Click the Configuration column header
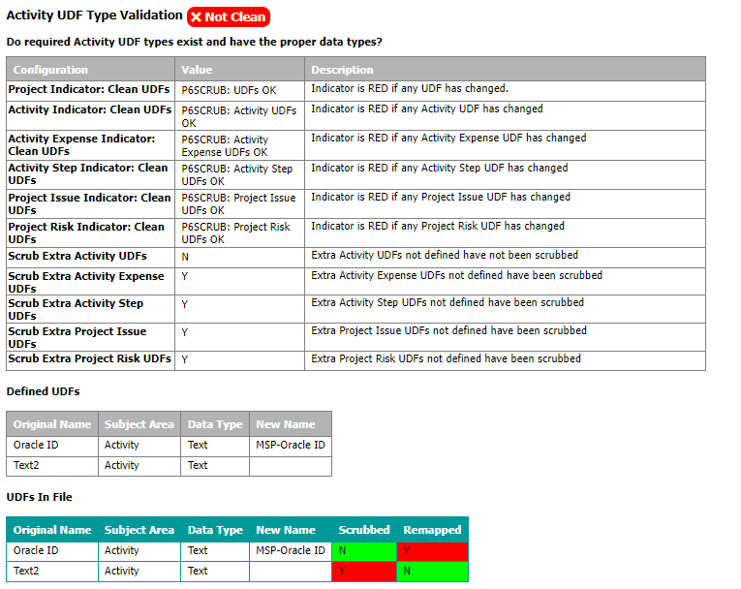 coord(50,70)
